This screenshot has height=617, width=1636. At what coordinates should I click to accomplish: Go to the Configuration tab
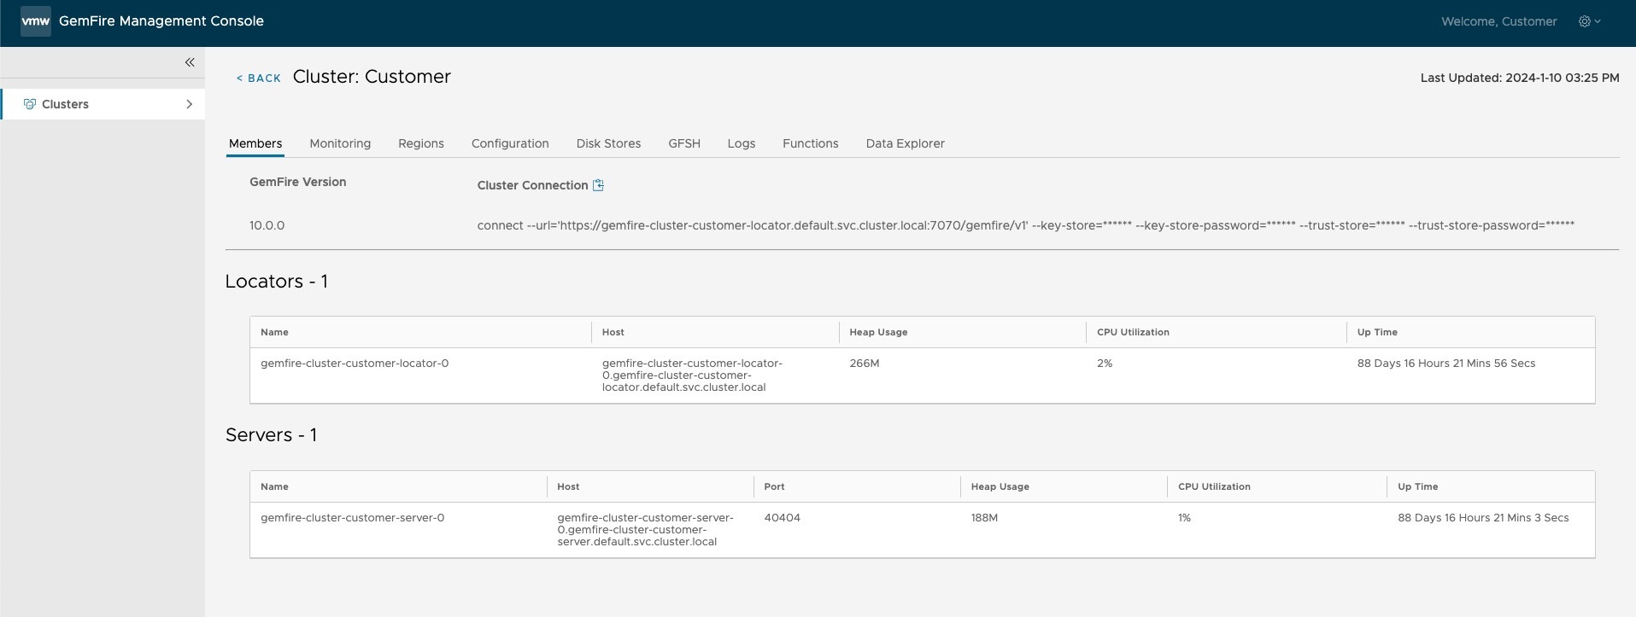[x=510, y=143]
